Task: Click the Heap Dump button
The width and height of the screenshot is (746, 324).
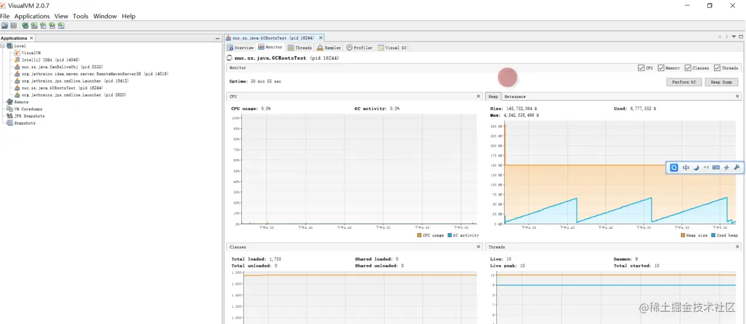Action: (721, 82)
